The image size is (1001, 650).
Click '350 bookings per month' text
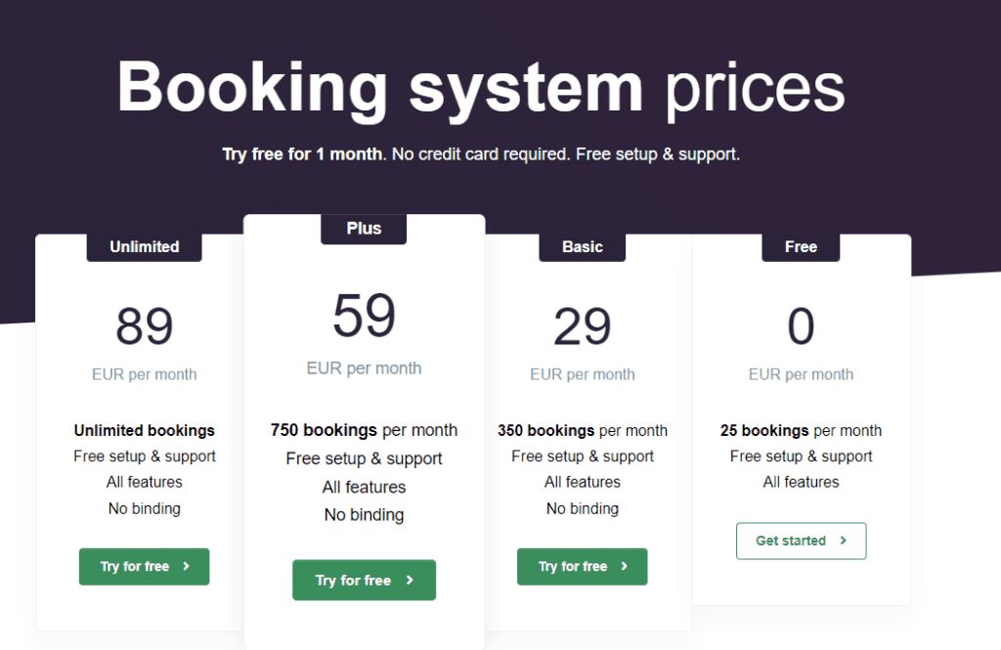[583, 430]
